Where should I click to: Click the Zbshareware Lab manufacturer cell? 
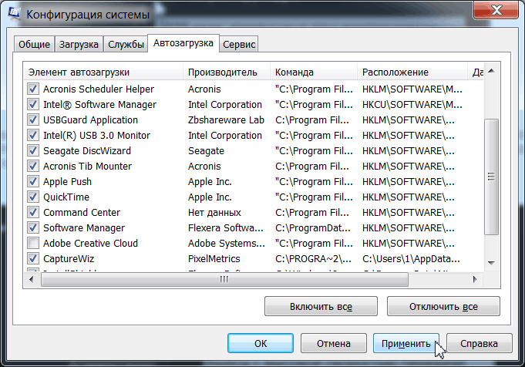pos(226,120)
